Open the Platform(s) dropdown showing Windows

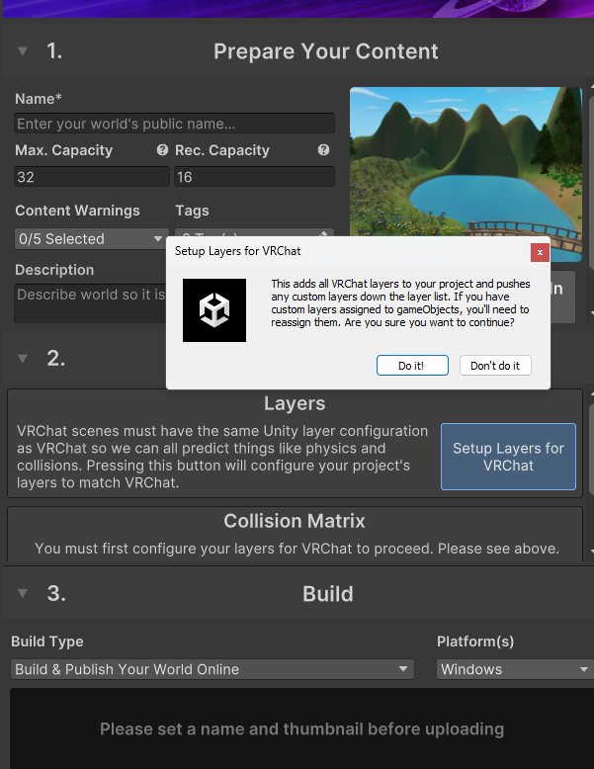(514, 669)
